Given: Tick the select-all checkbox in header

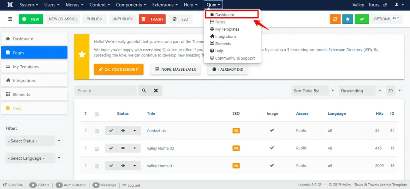Looking at the screenshot, I should [x=97, y=114].
